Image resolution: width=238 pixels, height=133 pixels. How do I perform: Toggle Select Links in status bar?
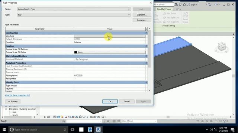point(198,121)
